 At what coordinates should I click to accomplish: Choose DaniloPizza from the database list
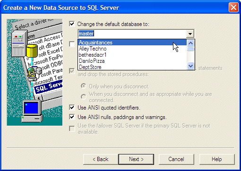click(132, 61)
